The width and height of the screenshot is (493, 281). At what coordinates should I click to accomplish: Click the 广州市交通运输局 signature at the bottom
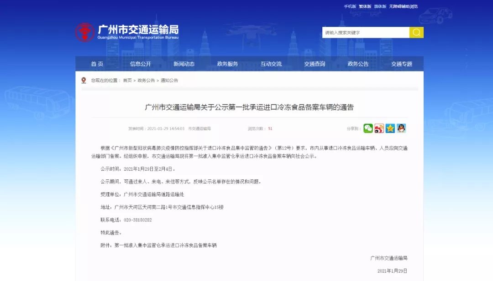[x=388, y=258]
